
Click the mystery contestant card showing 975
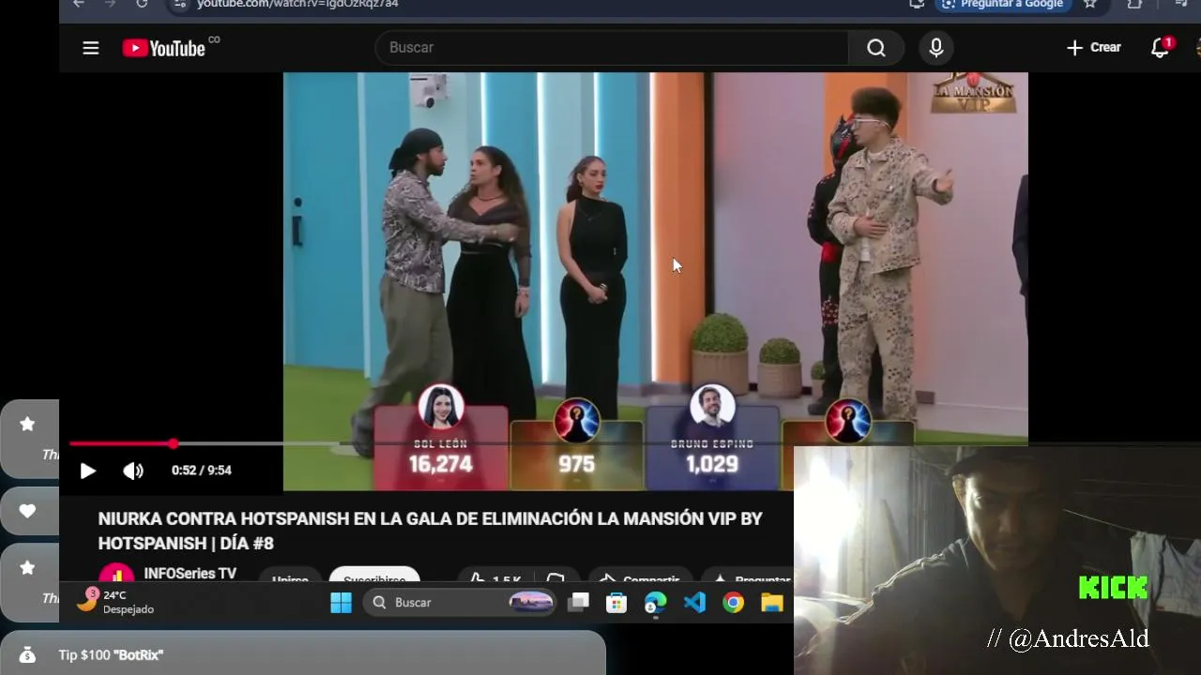576,455
